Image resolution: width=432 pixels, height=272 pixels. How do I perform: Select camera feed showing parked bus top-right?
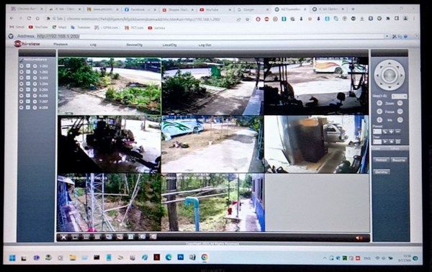(x=316, y=86)
